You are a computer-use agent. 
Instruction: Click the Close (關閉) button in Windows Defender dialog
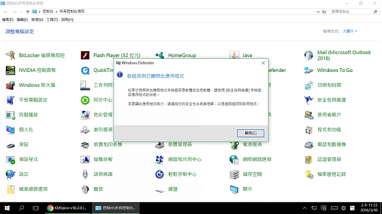tap(250, 133)
